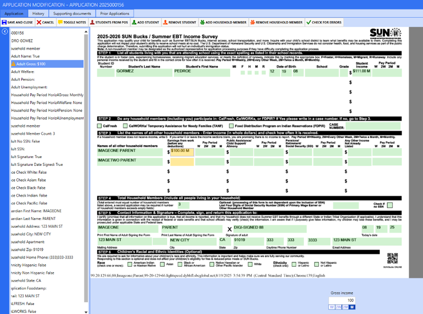
Task: Click the Gross income input field
Action: (342, 300)
